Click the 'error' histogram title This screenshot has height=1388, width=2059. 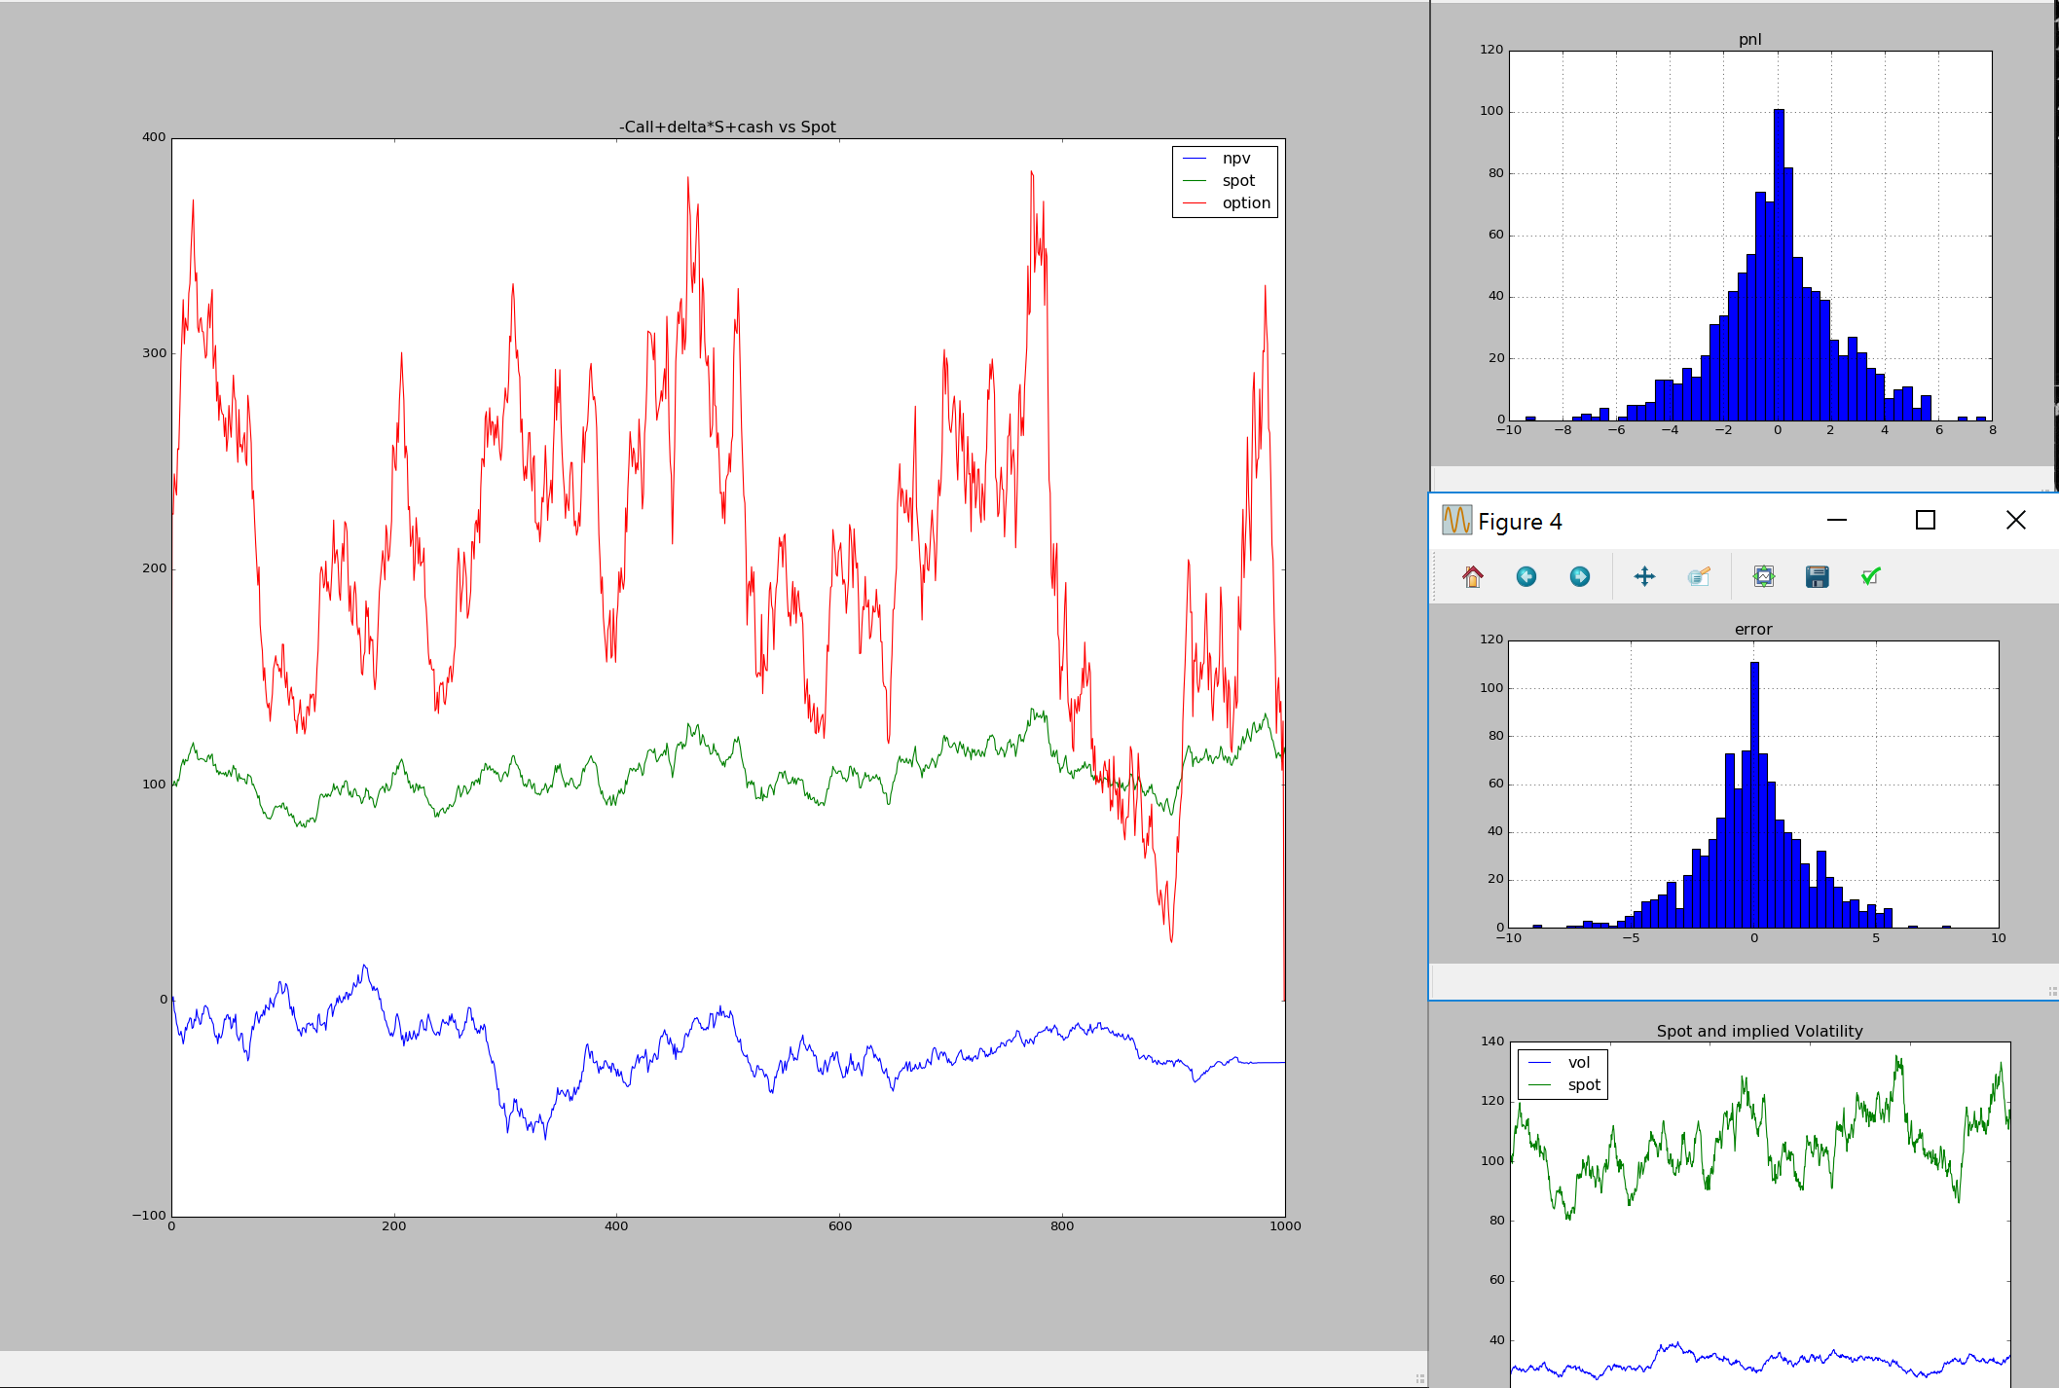pos(1752,630)
